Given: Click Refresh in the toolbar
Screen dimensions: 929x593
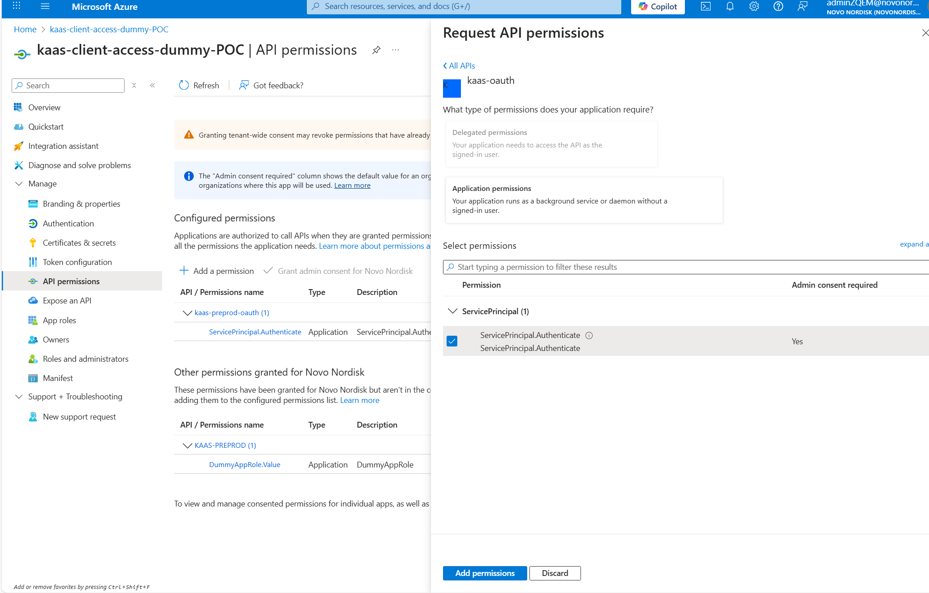Looking at the screenshot, I should [x=199, y=85].
